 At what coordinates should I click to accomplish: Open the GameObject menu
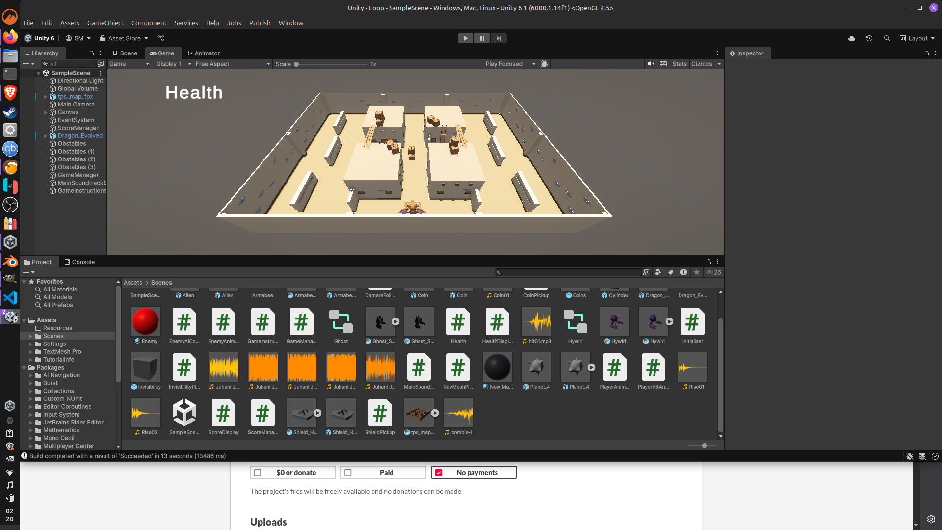pyautogui.click(x=105, y=23)
